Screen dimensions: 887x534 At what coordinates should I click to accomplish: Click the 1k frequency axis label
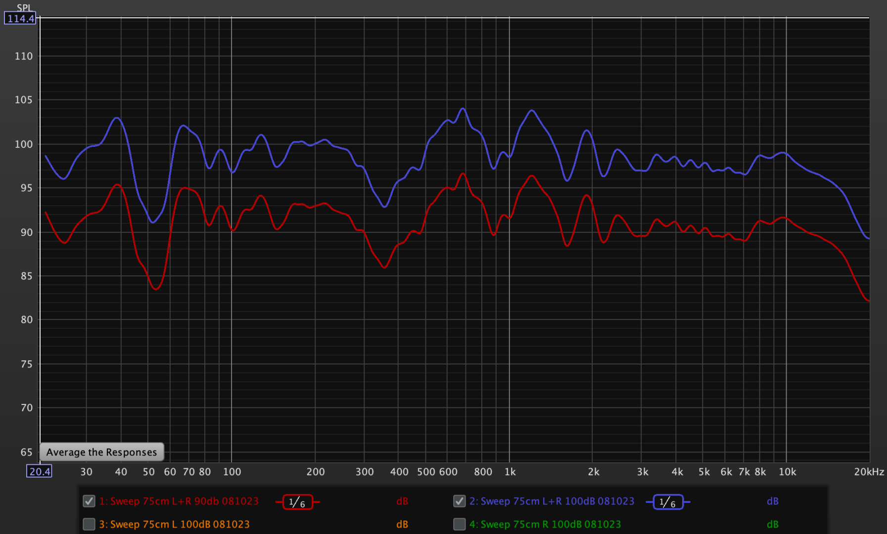510,472
